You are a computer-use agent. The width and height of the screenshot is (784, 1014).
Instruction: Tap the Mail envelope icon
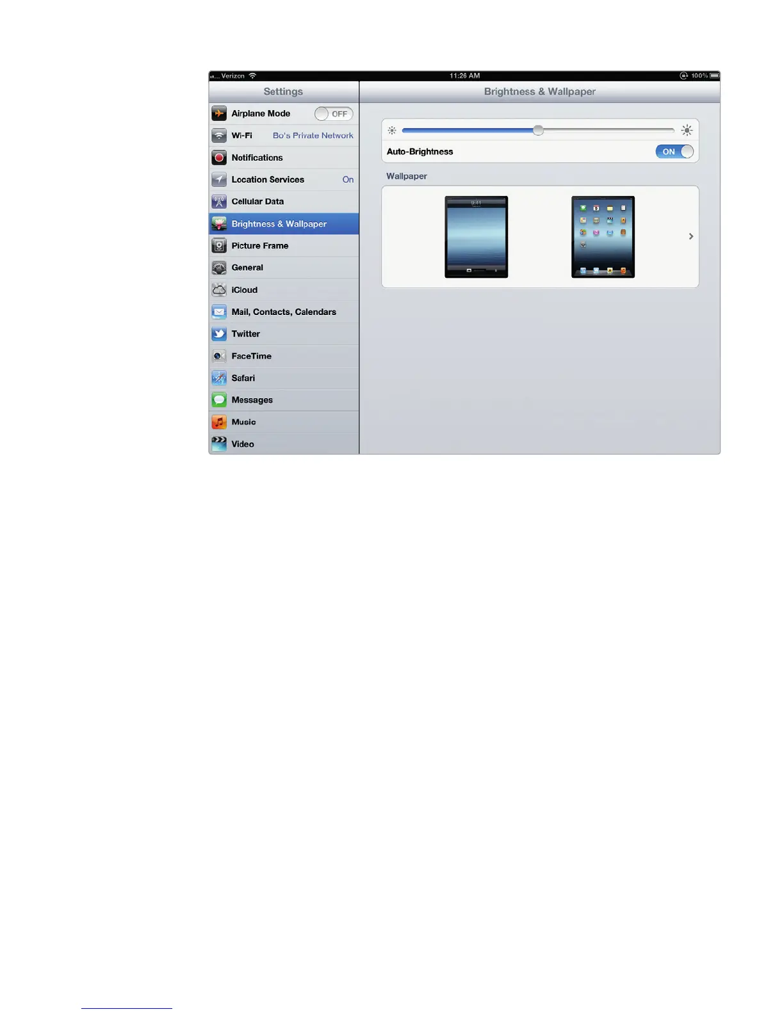[x=219, y=312]
